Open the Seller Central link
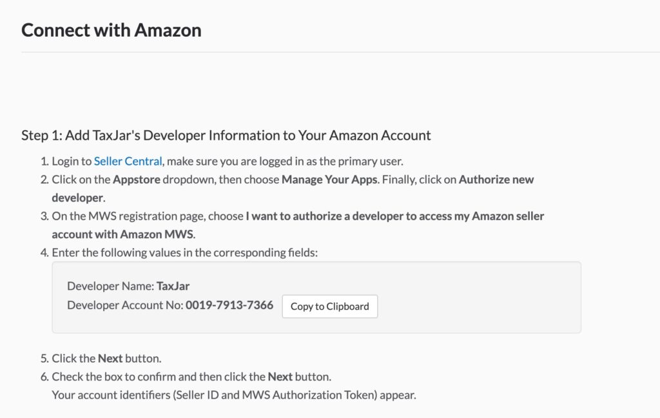The image size is (660, 418). 128,161
